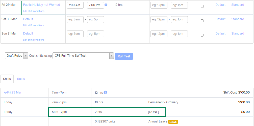Switch to the Rules tab
The image size is (254, 126).
tap(21, 79)
